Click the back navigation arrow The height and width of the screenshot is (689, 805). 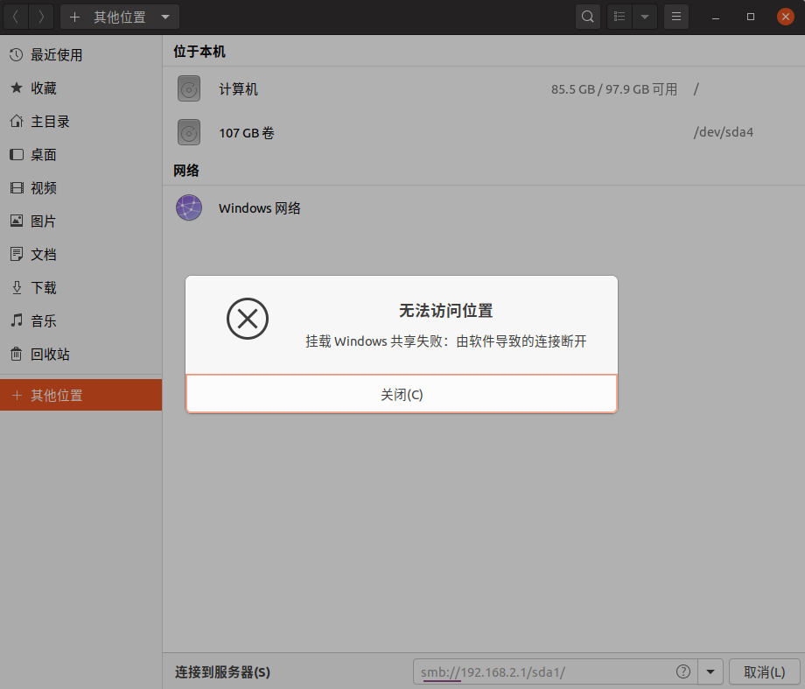16,16
